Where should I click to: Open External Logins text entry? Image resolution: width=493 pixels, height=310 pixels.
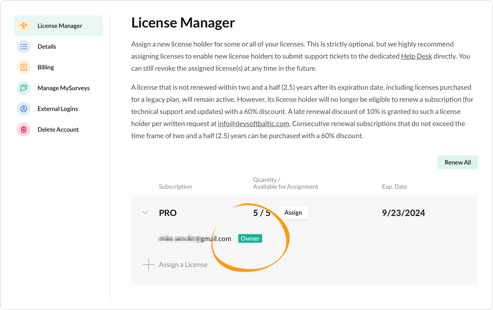[x=57, y=109]
